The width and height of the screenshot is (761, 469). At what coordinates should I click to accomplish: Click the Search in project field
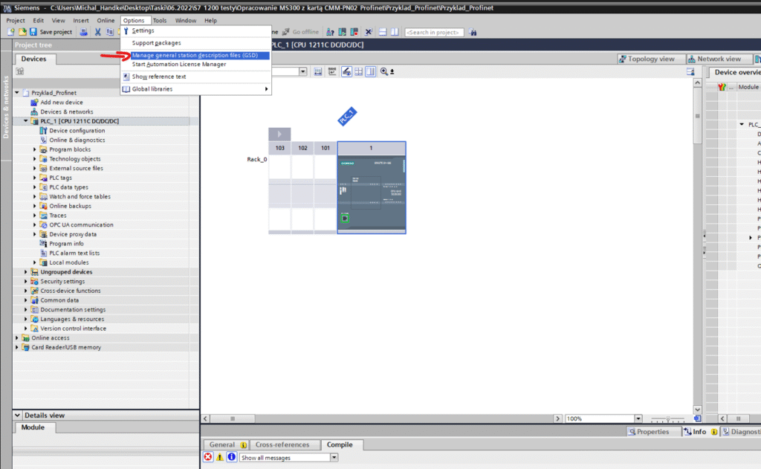[x=434, y=32]
